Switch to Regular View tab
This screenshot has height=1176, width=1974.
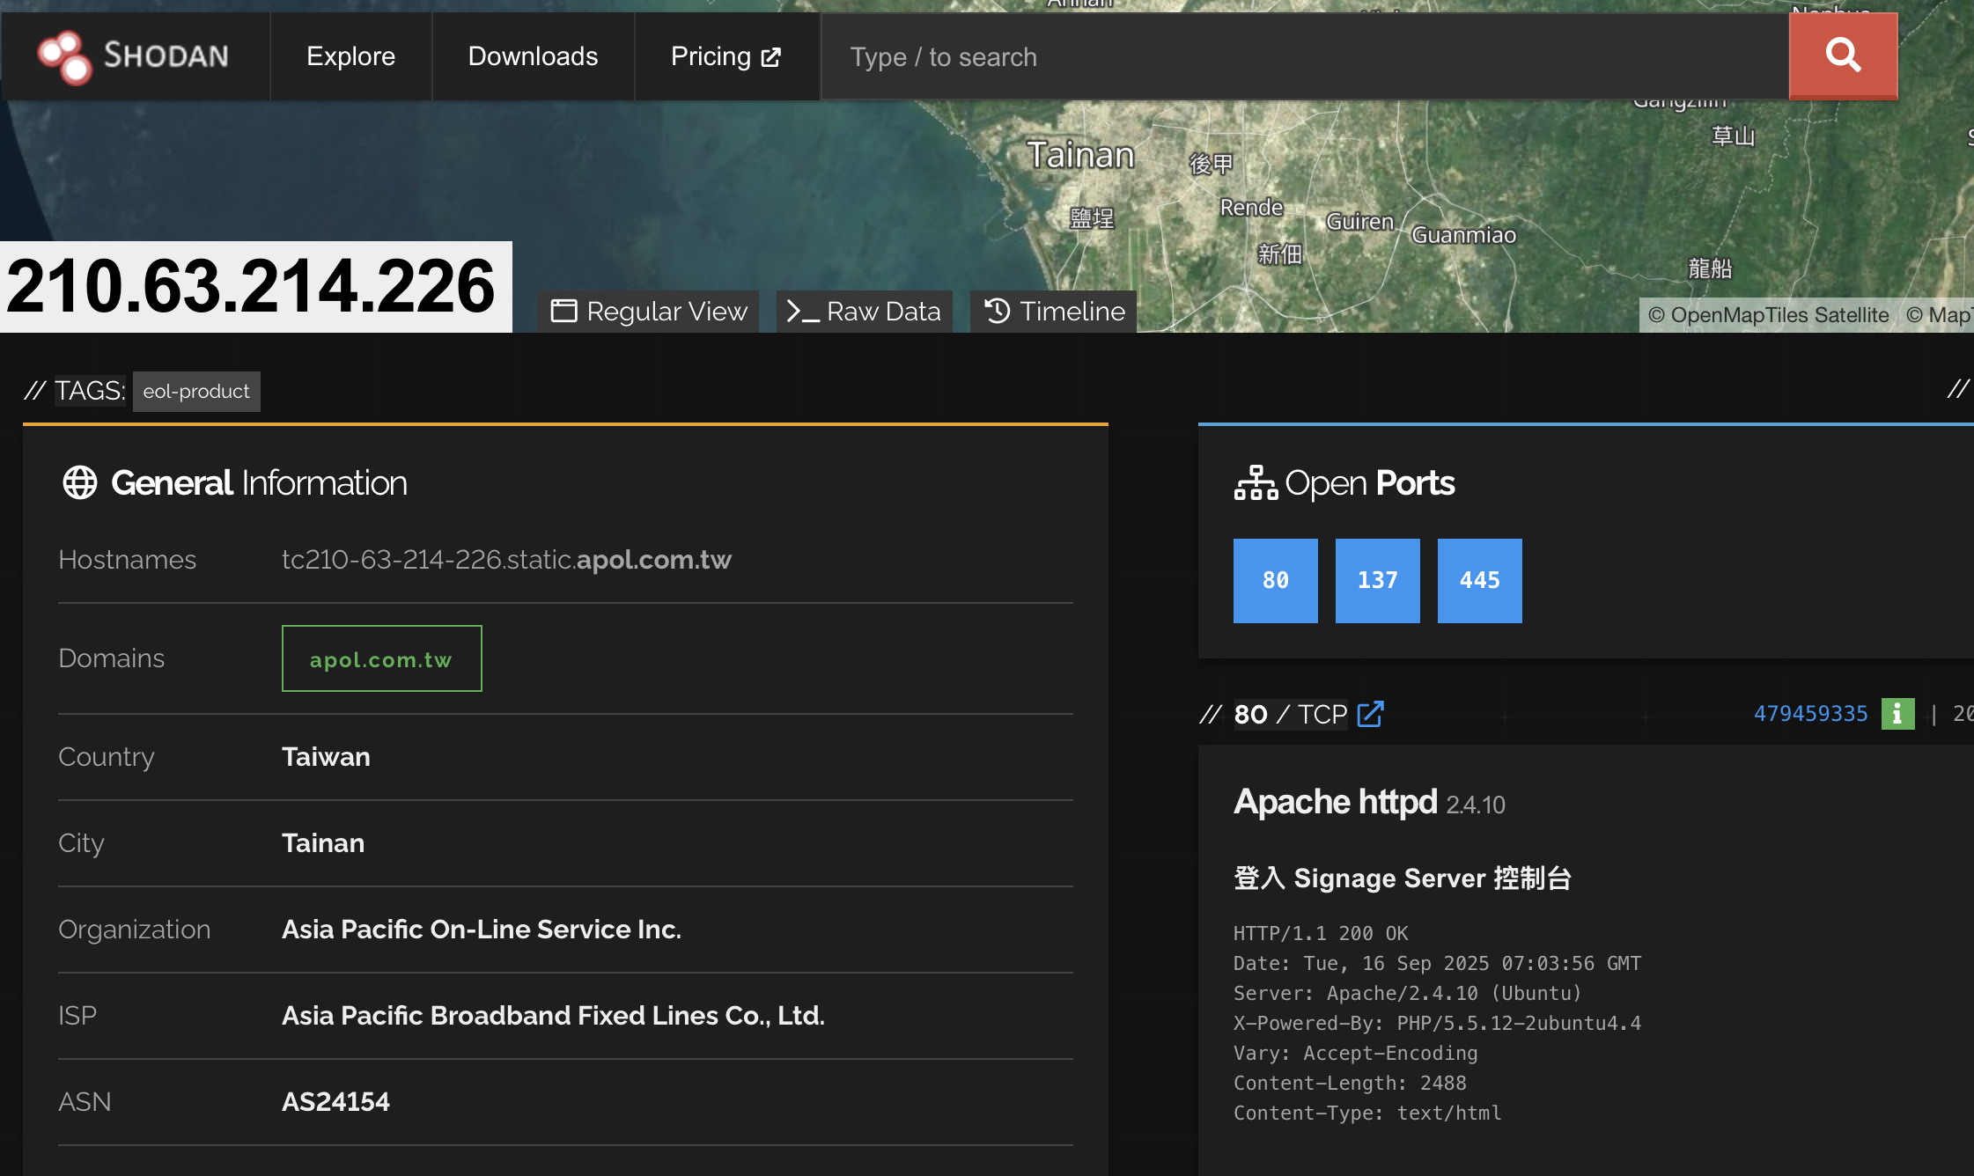(x=649, y=312)
